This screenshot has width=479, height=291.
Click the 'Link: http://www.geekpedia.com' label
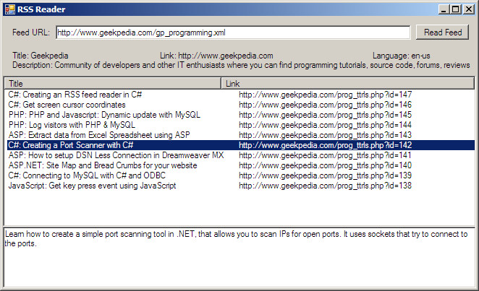(x=216, y=56)
